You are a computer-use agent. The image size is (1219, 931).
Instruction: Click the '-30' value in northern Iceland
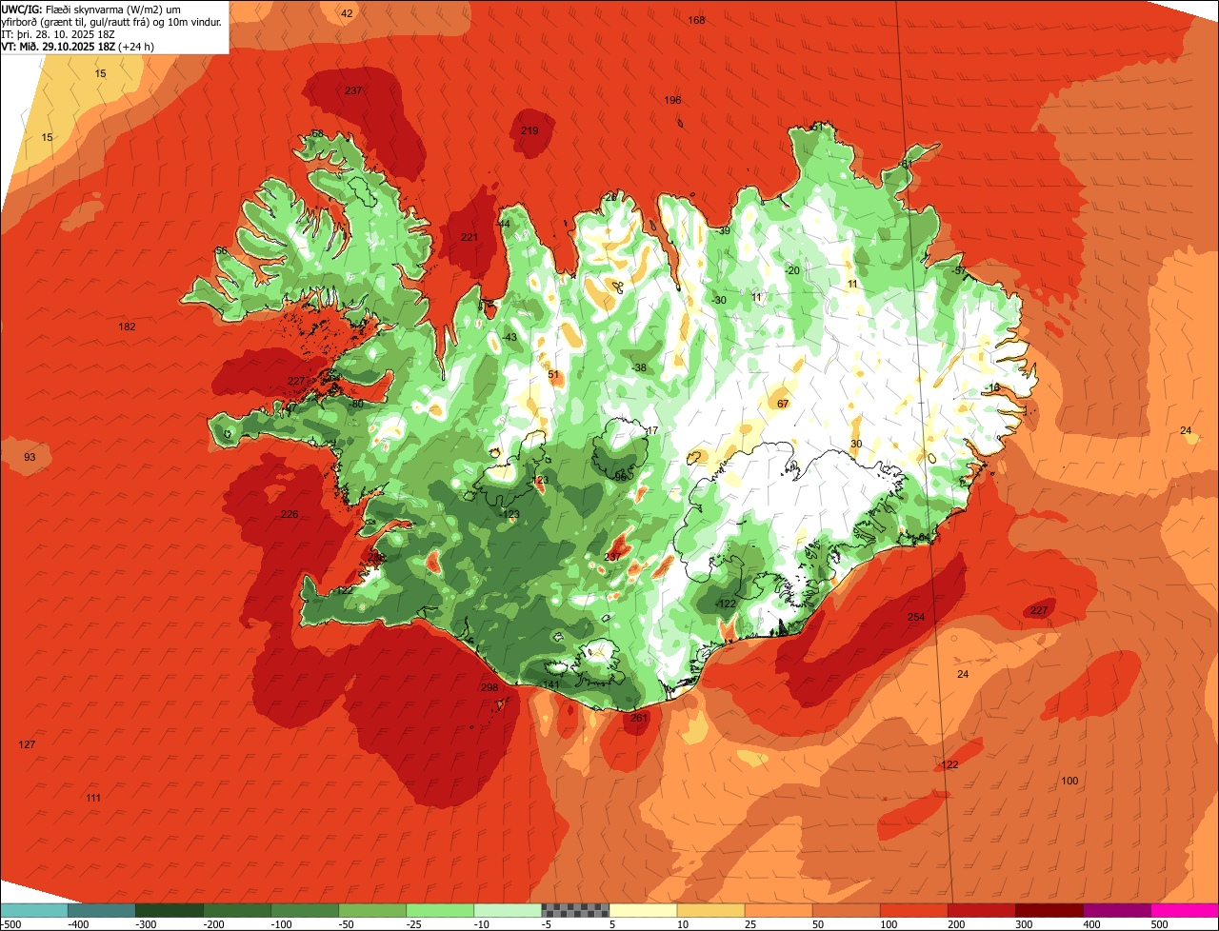pyautogui.click(x=719, y=300)
